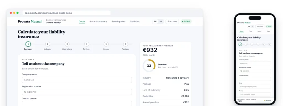Go to step 2 Industry in browser stepper
Image resolution: width=283 pixels, height=106 pixels.
pos(48,44)
